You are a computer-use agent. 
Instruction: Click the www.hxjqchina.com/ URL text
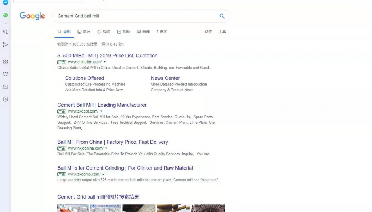coord(86,148)
